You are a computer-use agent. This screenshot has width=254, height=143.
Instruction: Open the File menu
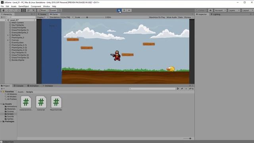[2, 6]
